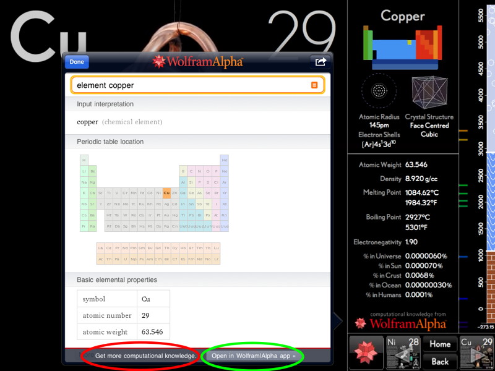Click the large WolframAlpha logo in the right panel

(x=400, y=323)
